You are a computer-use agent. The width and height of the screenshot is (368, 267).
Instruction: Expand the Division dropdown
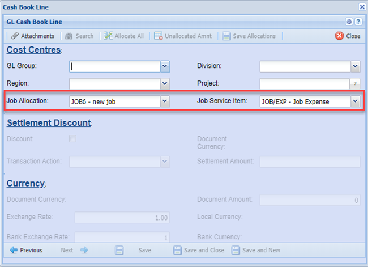click(355, 66)
